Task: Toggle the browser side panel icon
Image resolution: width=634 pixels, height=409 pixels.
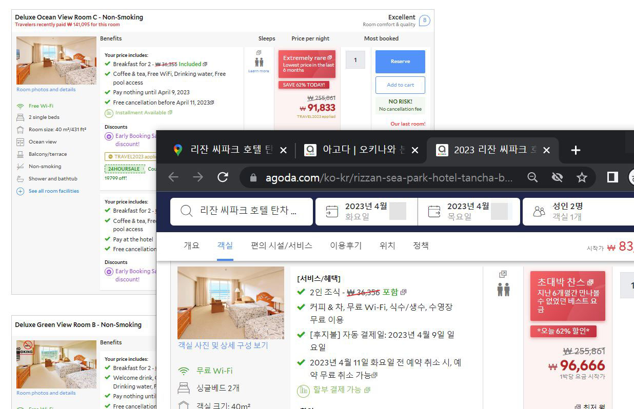Action: (612, 177)
